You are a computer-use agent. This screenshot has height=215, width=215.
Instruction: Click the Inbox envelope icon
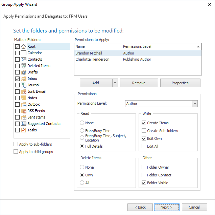tap(24, 79)
